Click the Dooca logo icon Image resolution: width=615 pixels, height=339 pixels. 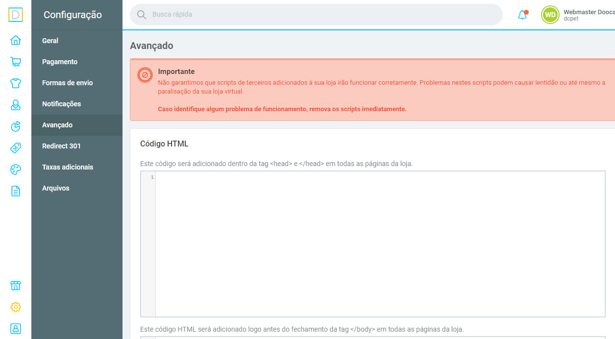coord(16,15)
